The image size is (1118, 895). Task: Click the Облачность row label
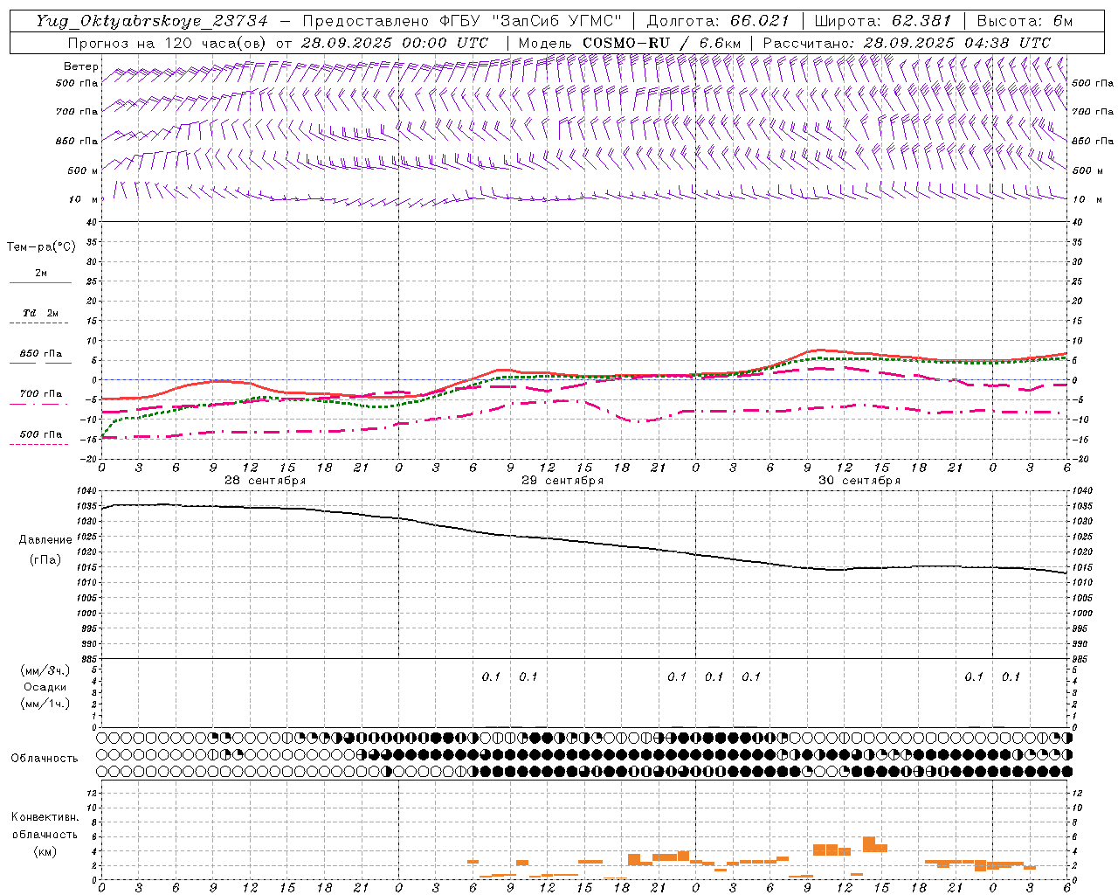(45, 758)
